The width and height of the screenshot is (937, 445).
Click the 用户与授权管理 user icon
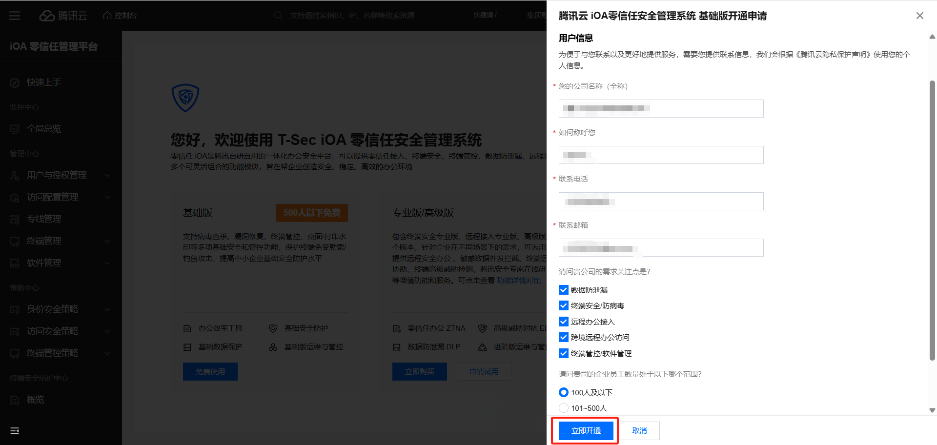tap(15, 175)
